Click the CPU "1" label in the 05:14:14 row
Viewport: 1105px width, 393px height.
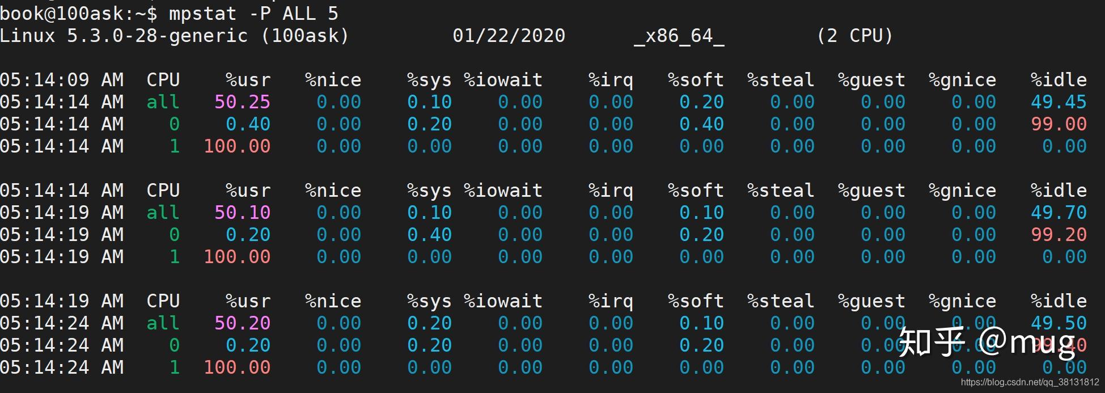pos(175,146)
